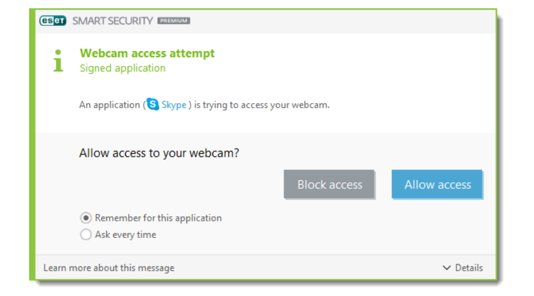This screenshot has width=534, height=296.
Task: Expand the Details chevron arrow
Action: (x=447, y=268)
